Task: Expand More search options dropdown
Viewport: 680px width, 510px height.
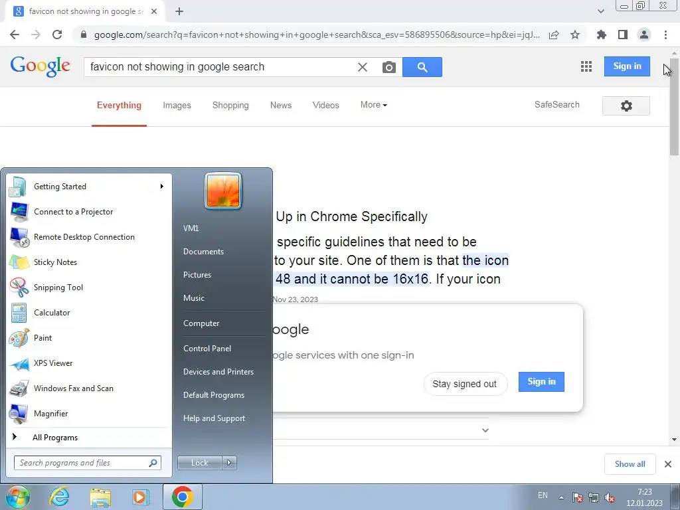Action: click(373, 105)
